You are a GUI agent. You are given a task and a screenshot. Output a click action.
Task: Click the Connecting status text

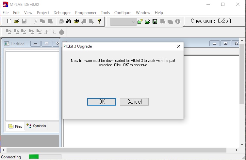tap(11, 157)
